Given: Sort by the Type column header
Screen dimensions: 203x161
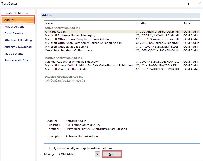Looking at the screenshot, I should coord(191,23).
